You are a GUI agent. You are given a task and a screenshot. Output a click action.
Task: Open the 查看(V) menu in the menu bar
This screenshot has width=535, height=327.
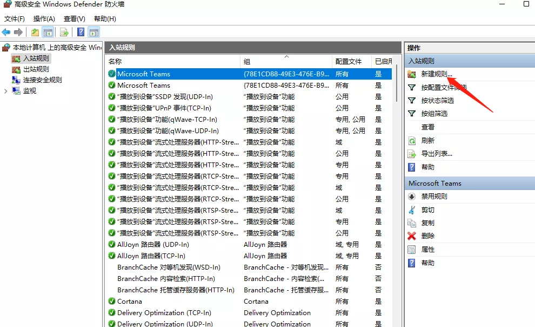pos(75,19)
